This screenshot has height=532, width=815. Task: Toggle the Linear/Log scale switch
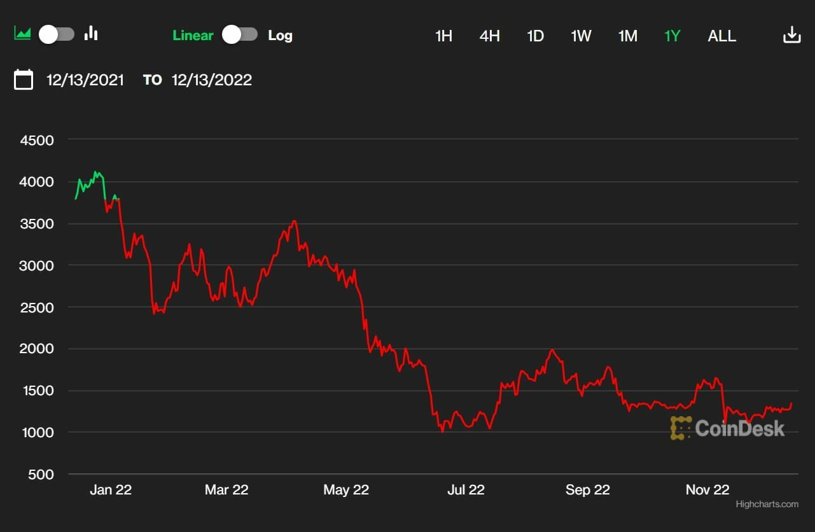click(240, 35)
